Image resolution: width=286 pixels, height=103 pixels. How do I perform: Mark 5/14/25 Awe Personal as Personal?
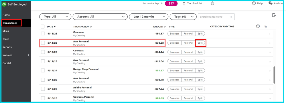[x=188, y=43]
